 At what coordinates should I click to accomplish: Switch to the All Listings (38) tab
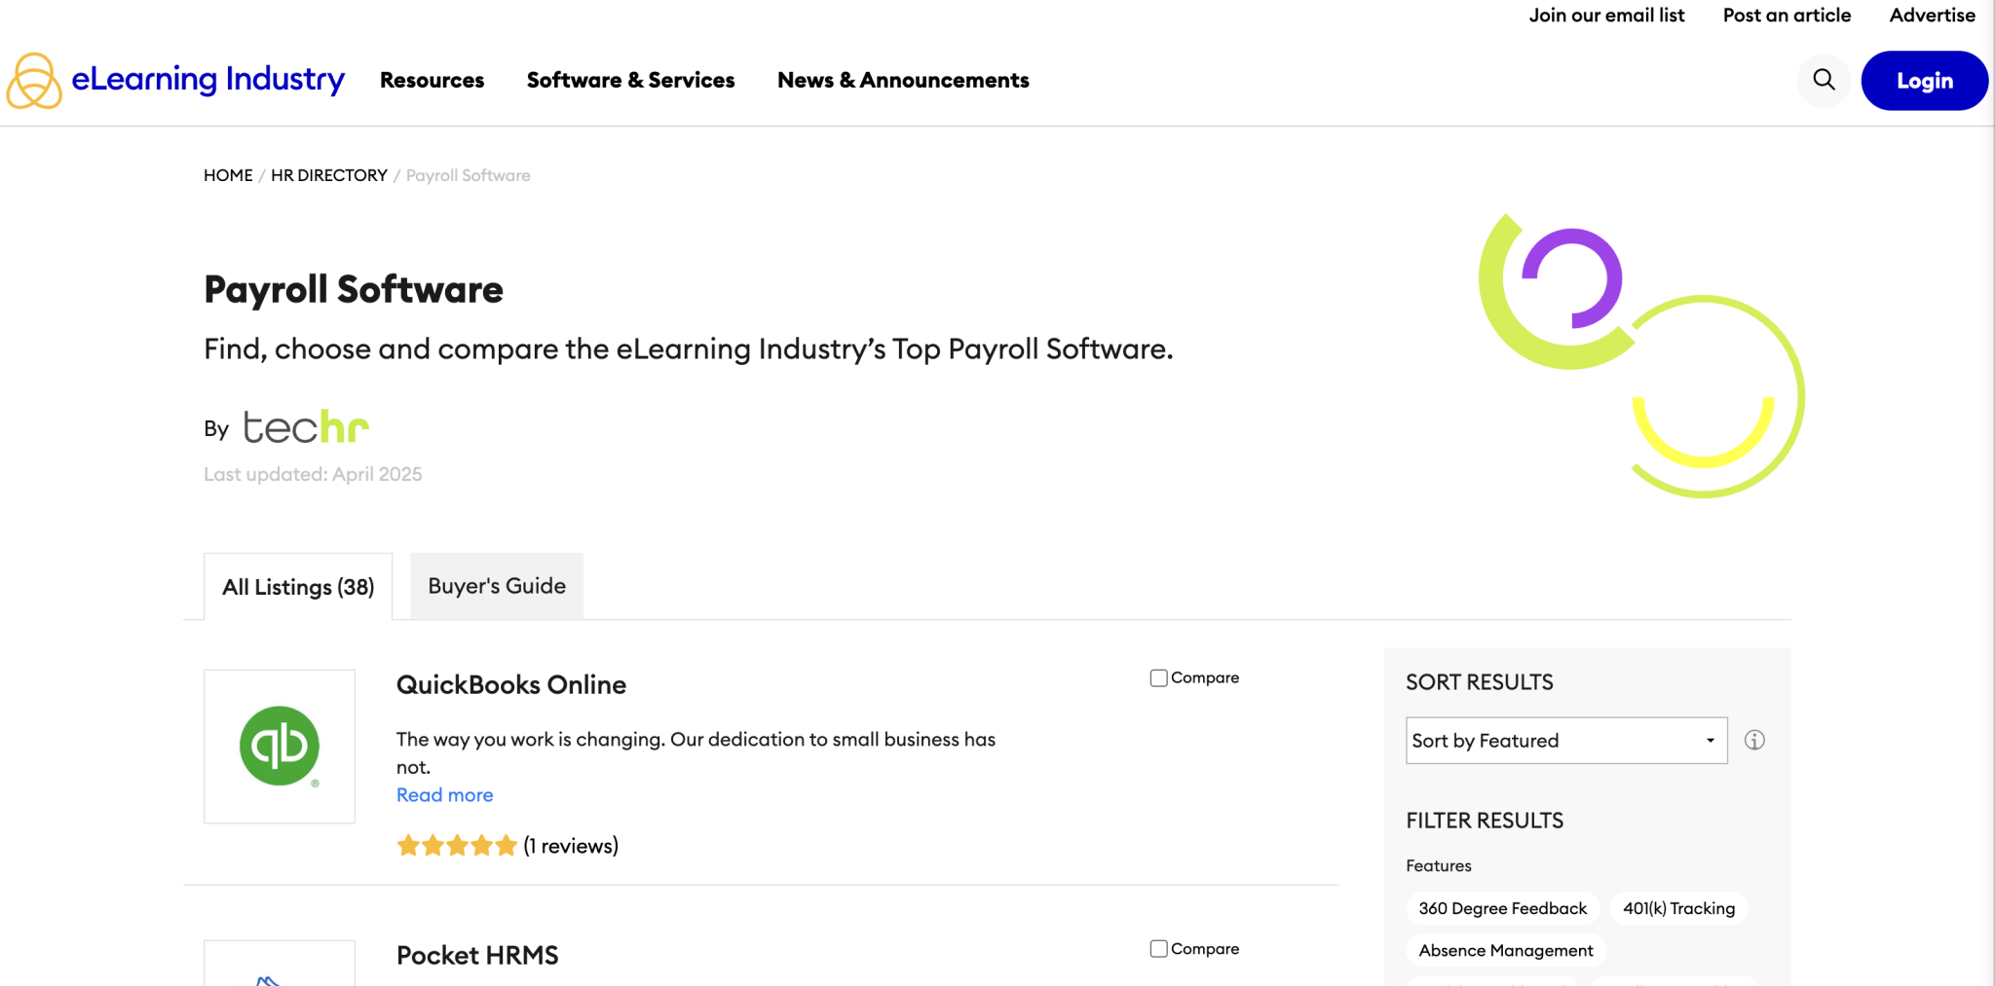coord(298,587)
